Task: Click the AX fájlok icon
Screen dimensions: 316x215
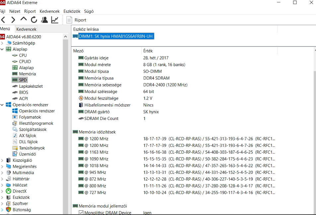Action: [x=15, y=136]
